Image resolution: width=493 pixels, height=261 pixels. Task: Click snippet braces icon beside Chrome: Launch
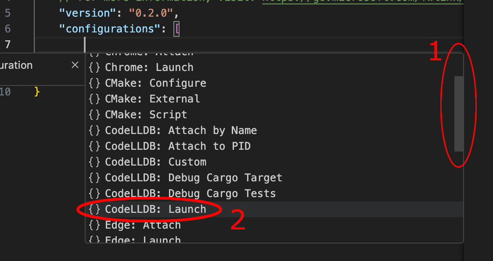coord(94,67)
